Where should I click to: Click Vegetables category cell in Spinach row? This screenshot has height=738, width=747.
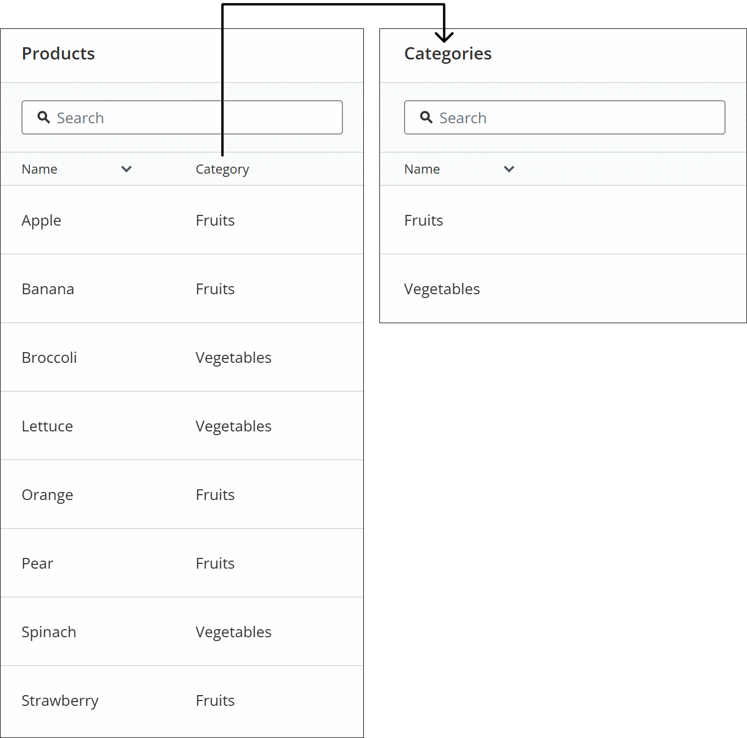tap(234, 632)
